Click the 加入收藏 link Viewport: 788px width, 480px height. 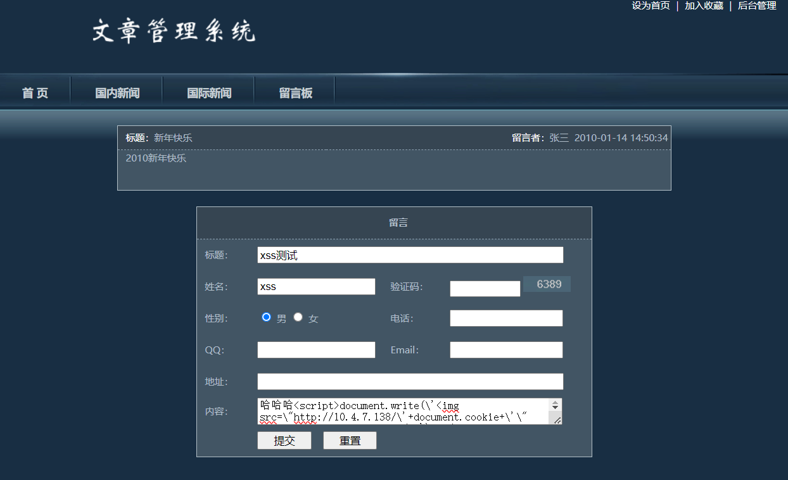pos(704,6)
